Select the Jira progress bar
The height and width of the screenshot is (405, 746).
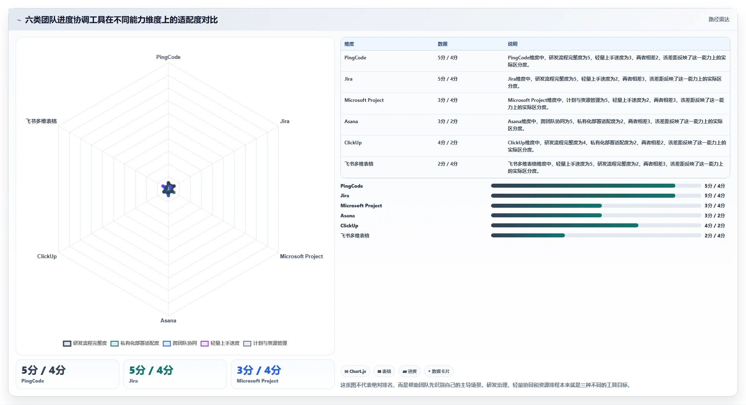pos(596,196)
